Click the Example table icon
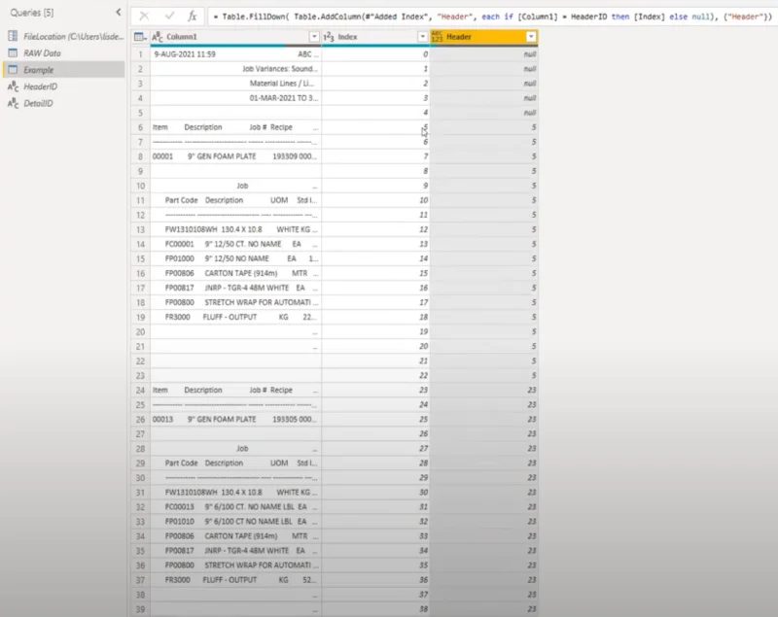This screenshot has width=778, height=617. pyautogui.click(x=13, y=70)
